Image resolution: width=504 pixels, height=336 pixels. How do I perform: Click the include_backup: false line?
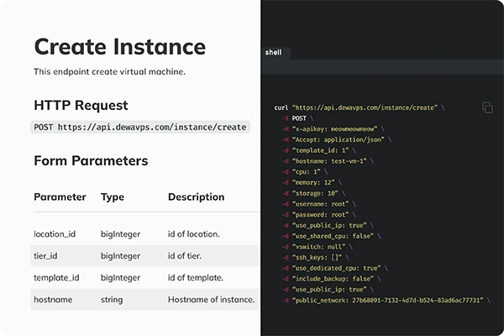tap(332, 278)
